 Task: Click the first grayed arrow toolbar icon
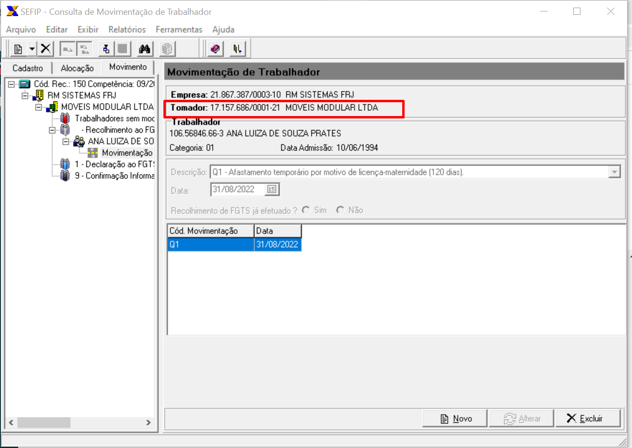[67, 49]
